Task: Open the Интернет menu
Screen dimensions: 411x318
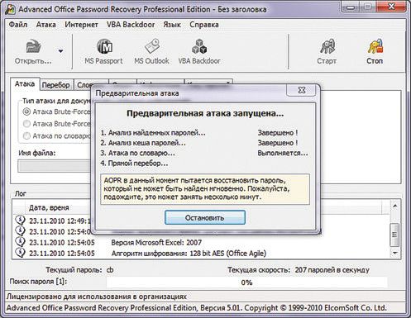Action: point(81,25)
